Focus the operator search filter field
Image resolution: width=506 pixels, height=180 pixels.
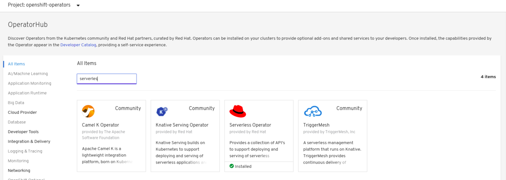point(107,78)
